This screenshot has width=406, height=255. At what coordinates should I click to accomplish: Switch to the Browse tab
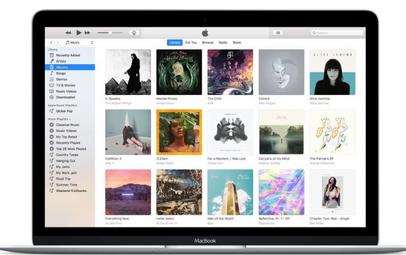pyautogui.click(x=208, y=42)
